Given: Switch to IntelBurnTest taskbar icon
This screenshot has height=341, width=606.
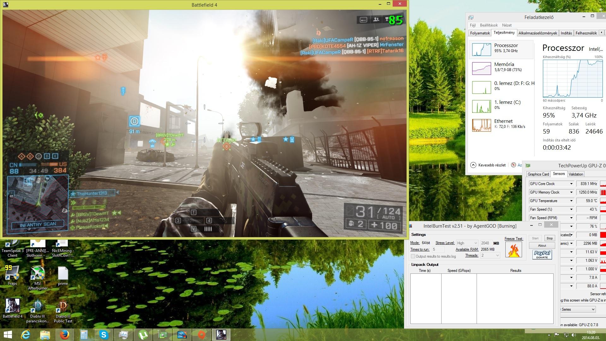Looking at the screenshot, I should [182, 335].
